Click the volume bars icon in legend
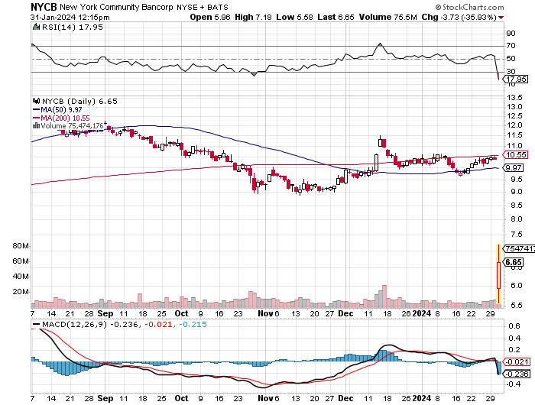The width and height of the screenshot is (535, 405). [36, 125]
